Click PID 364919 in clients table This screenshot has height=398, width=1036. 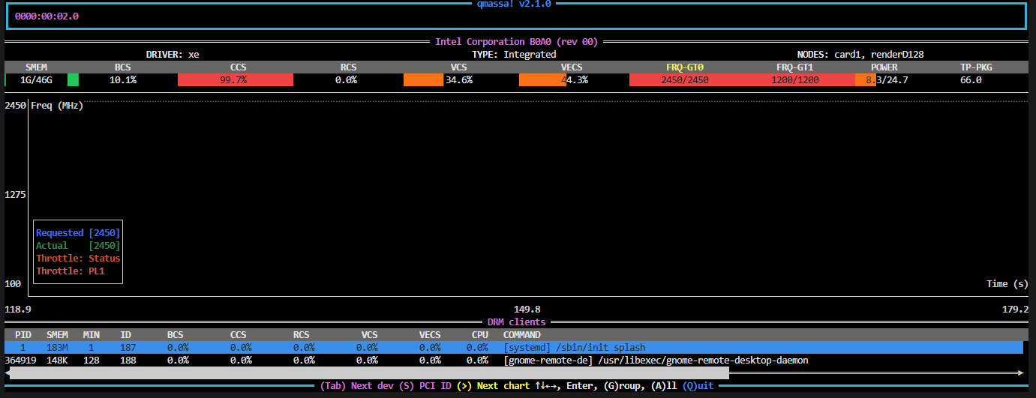[x=20, y=361]
